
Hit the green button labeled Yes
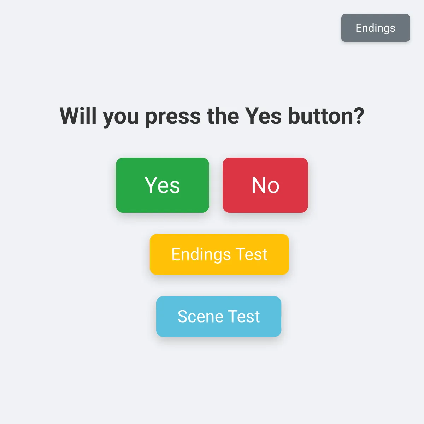[x=163, y=185]
